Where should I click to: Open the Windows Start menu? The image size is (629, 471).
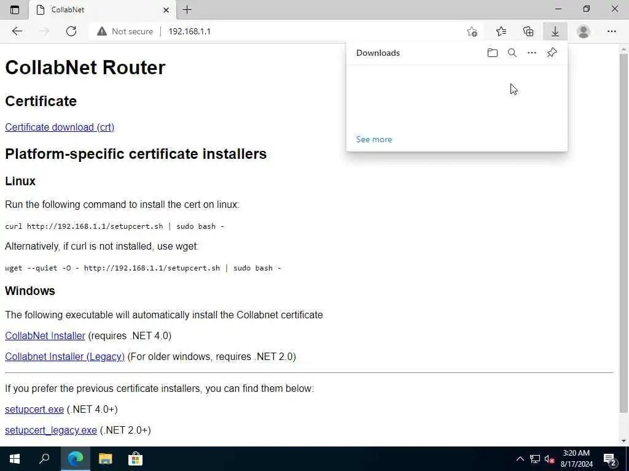(x=15, y=459)
